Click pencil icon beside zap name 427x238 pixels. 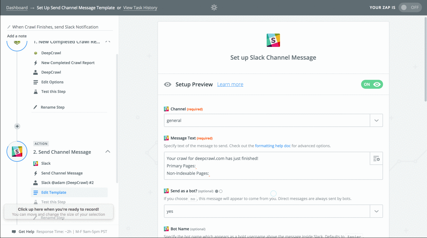tap(9, 27)
